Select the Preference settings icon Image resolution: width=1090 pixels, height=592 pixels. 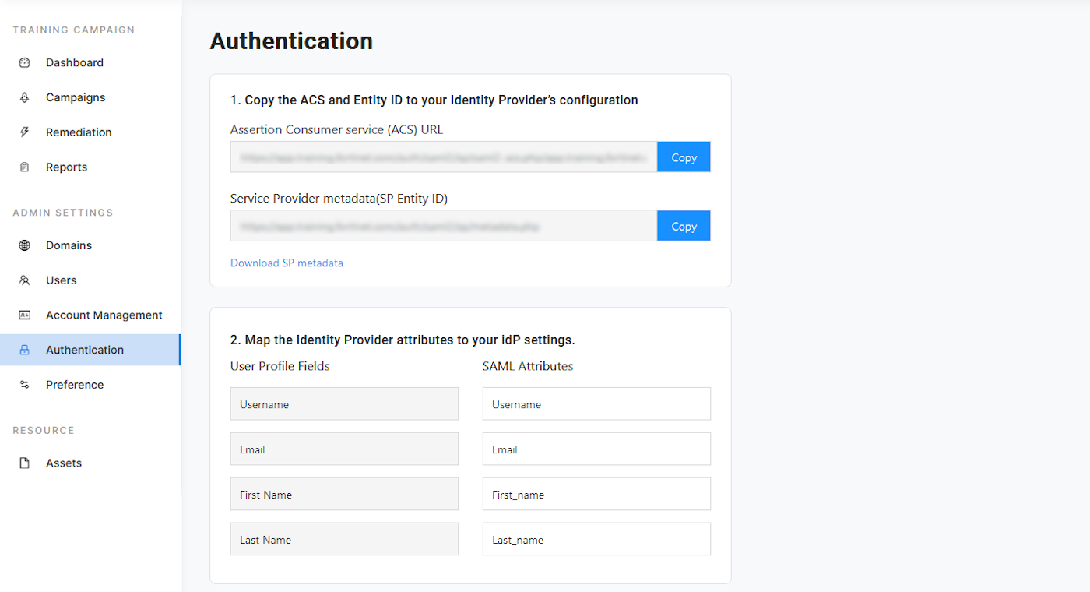25,384
